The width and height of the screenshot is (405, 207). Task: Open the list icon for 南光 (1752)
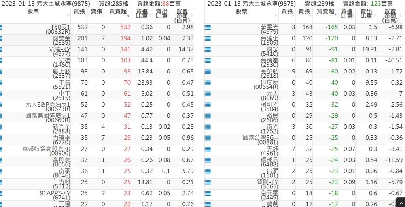click(x=208, y=127)
